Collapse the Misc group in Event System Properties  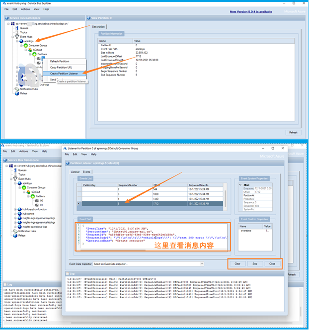pos(240,185)
